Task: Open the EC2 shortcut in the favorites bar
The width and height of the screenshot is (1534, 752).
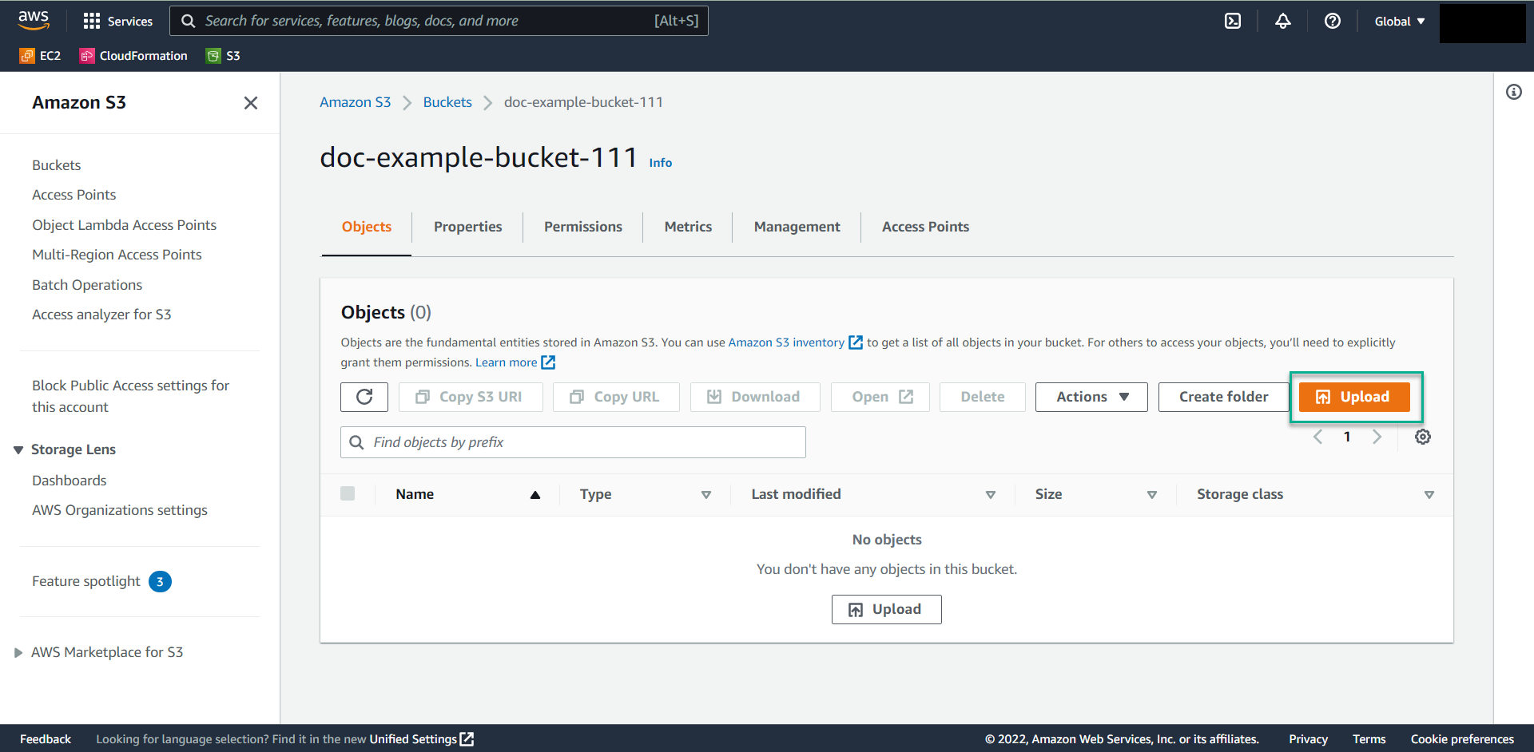Action: point(40,55)
